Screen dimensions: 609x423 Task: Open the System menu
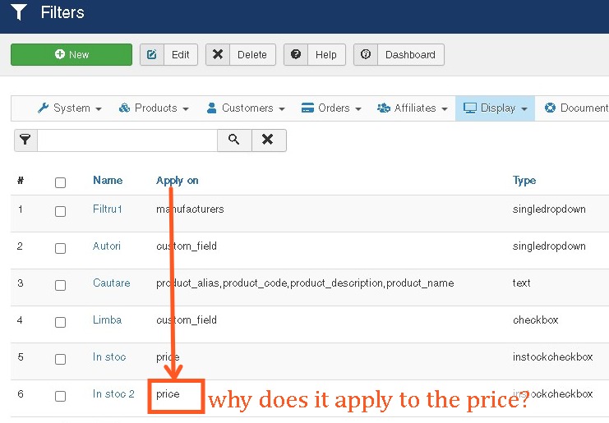[70, 108]
